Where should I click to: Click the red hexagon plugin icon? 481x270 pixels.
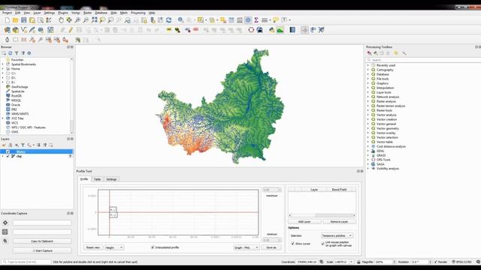coord(251,30)
